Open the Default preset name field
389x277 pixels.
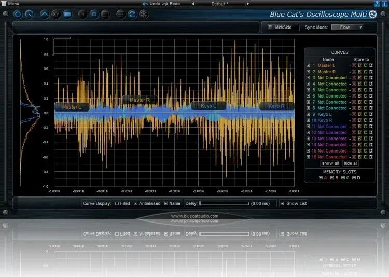[220, 4]
